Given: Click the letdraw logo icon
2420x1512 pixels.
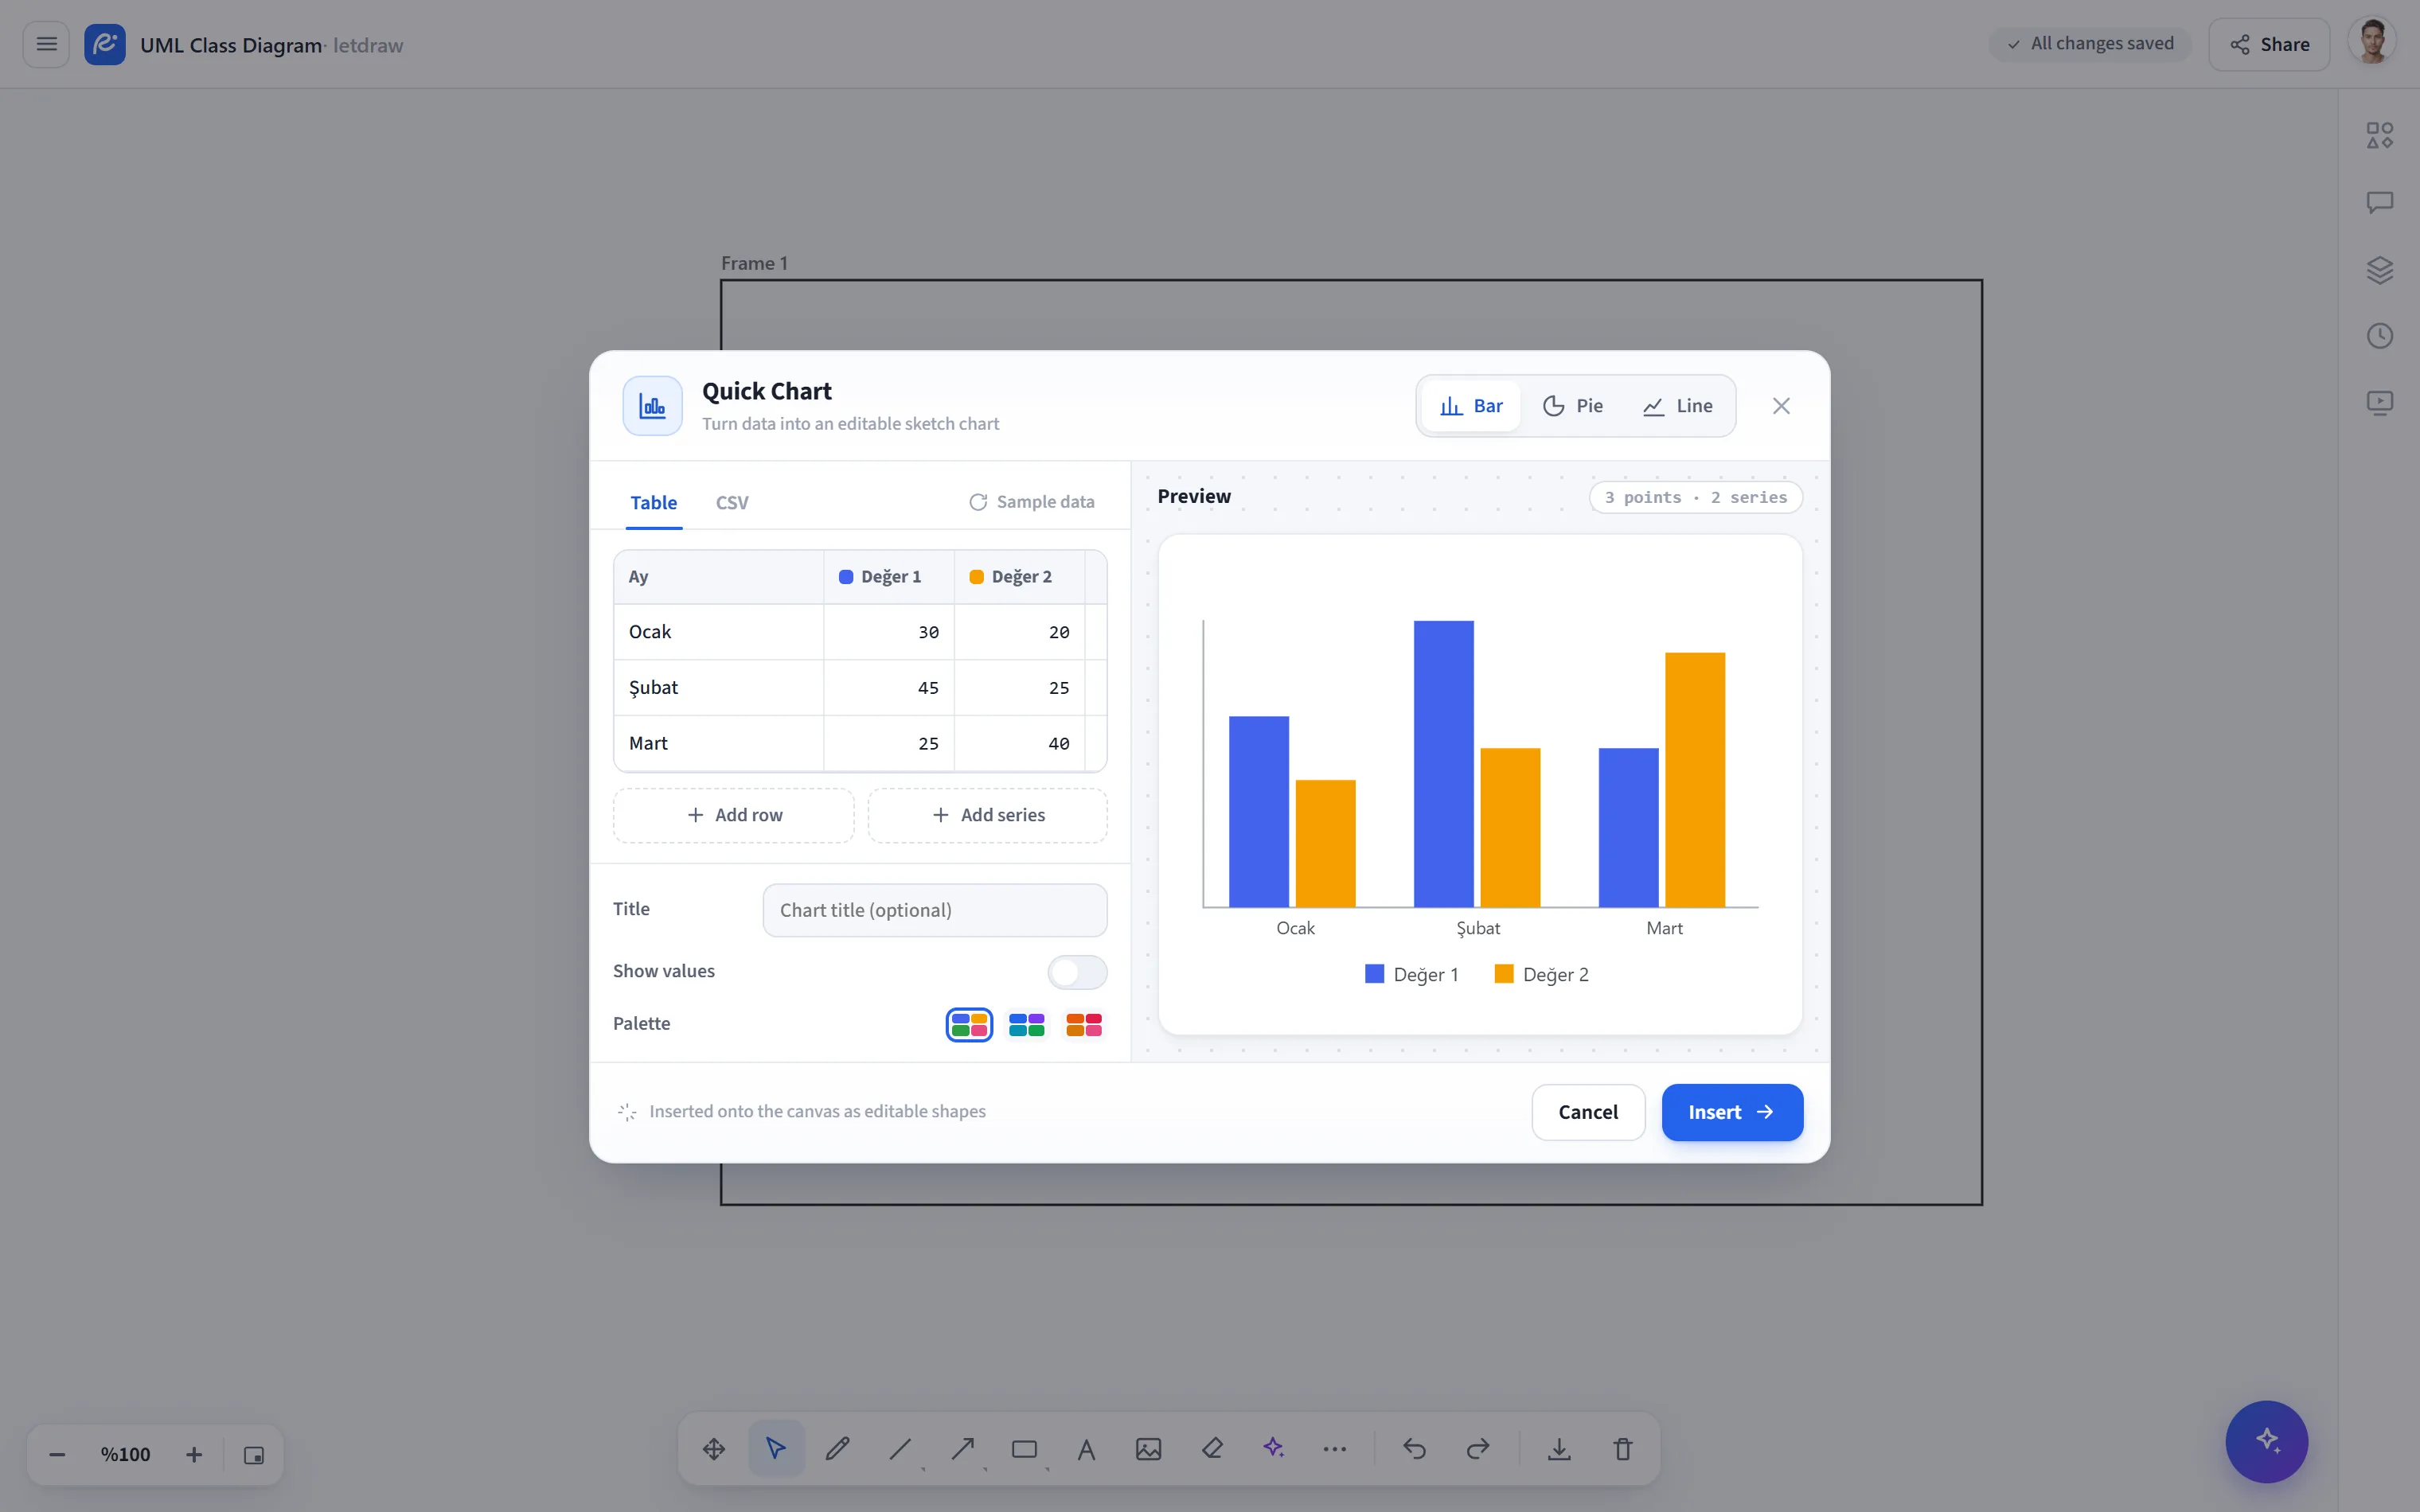Looking at the screenshot, I should (x=105, y=44).
